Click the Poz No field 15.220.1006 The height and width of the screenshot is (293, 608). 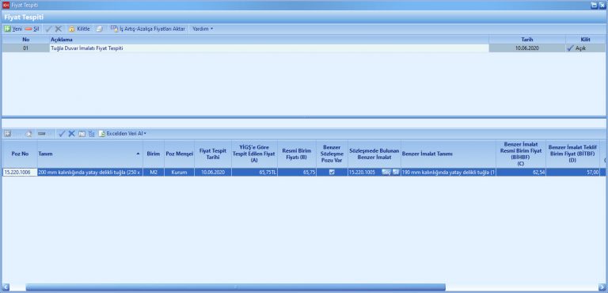(x=20, y=173)
